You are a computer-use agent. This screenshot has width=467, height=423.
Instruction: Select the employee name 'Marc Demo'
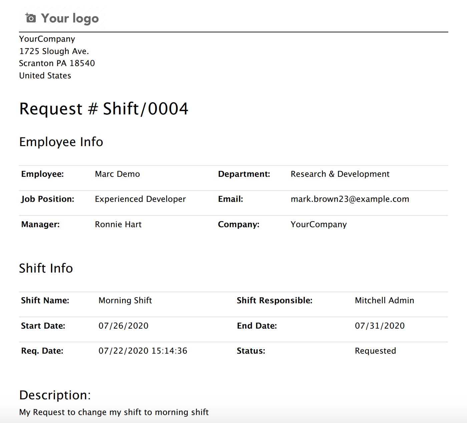(x=117, y=174)
